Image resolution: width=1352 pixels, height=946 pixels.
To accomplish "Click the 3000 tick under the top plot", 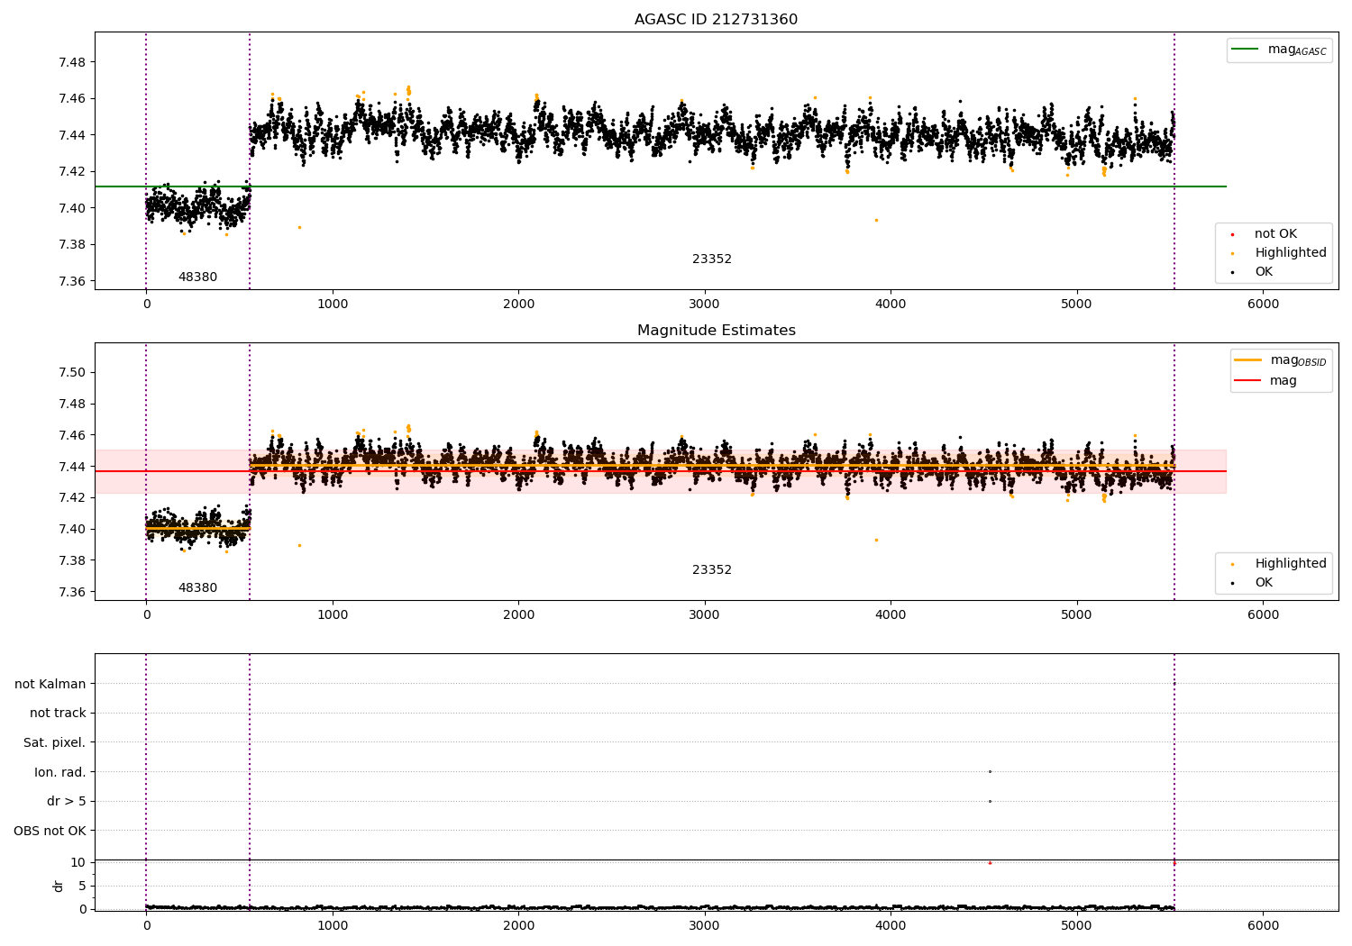I will pos(705,305).
